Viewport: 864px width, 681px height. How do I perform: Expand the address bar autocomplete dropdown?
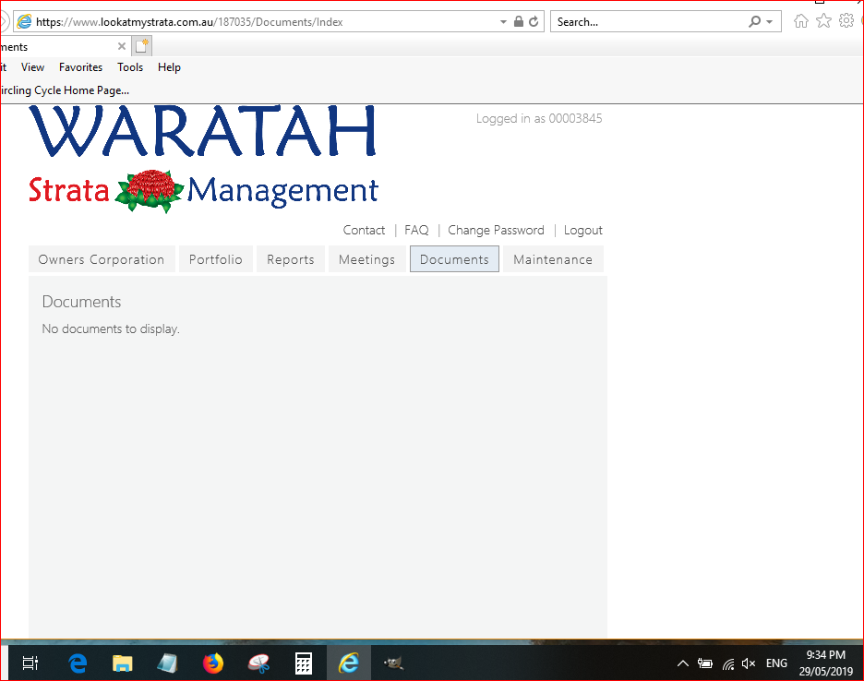(503, 22)
